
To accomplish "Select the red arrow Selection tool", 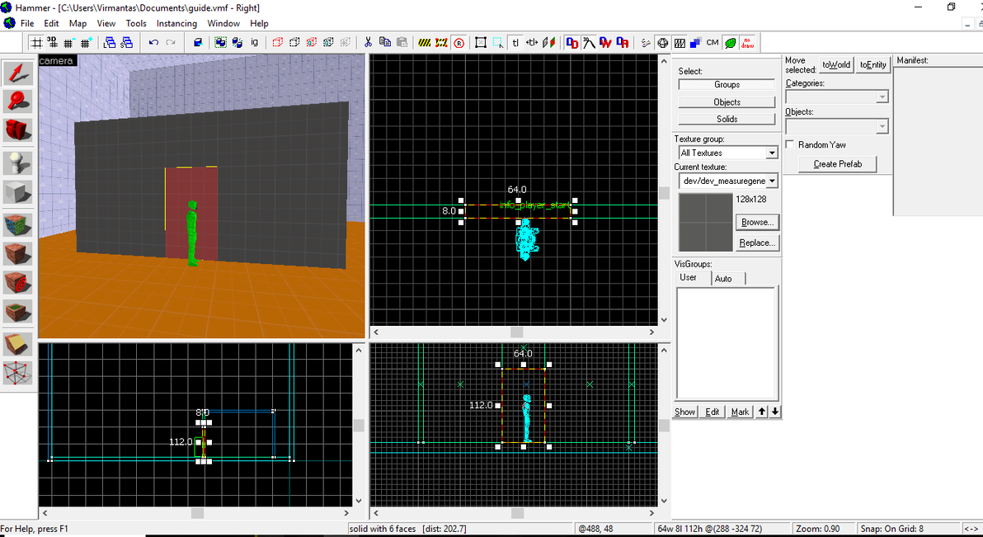I will click(17, 73).
